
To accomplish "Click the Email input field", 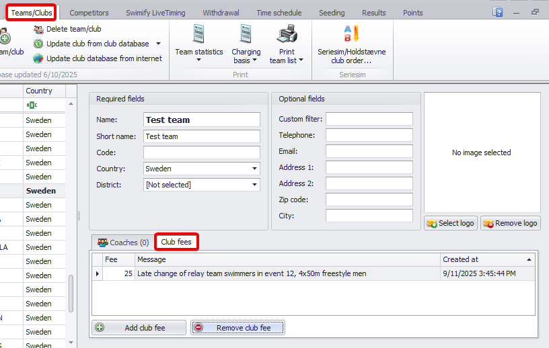I will click(369, 151).
